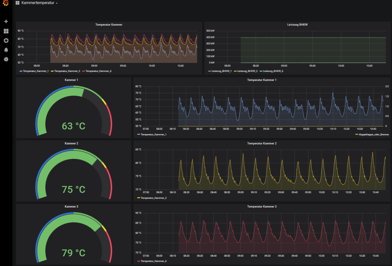Open the Alerting bell icon
This screenshot has width=392, height=266.
coord(6,50)
